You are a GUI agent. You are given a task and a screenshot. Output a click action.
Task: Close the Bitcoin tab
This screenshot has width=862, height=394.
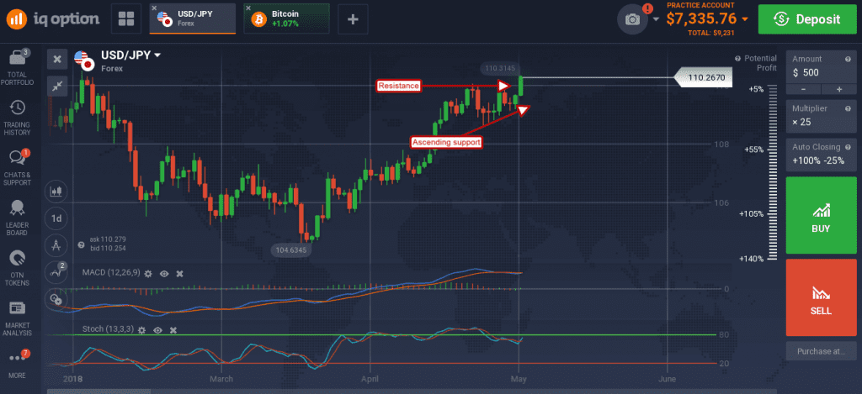click(248, 8)
